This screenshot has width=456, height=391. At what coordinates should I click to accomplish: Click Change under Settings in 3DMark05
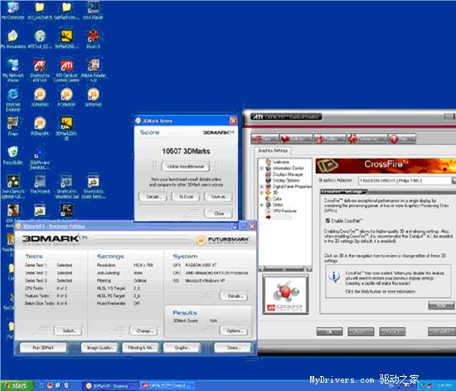[x=143, y=331]
